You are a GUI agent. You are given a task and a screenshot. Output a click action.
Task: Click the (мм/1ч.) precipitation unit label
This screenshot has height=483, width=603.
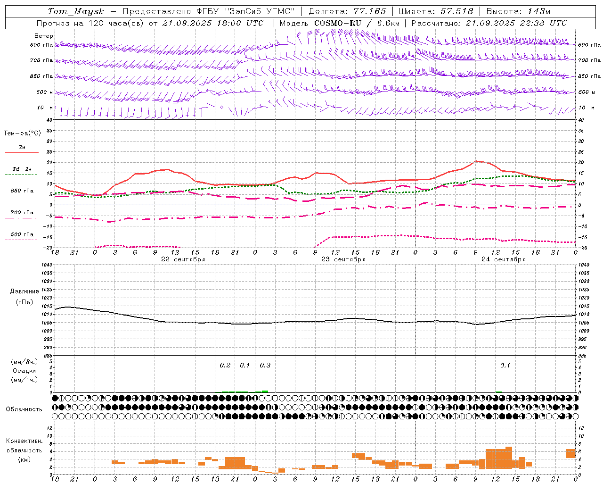(24, 380)
